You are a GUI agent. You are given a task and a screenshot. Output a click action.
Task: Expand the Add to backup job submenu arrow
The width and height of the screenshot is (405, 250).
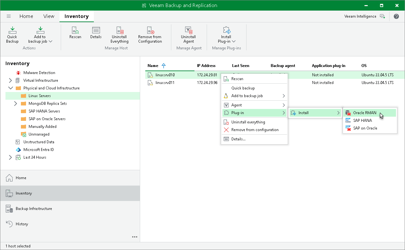tap(283, 96)
